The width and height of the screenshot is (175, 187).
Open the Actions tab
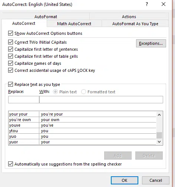tap(129, 17)
